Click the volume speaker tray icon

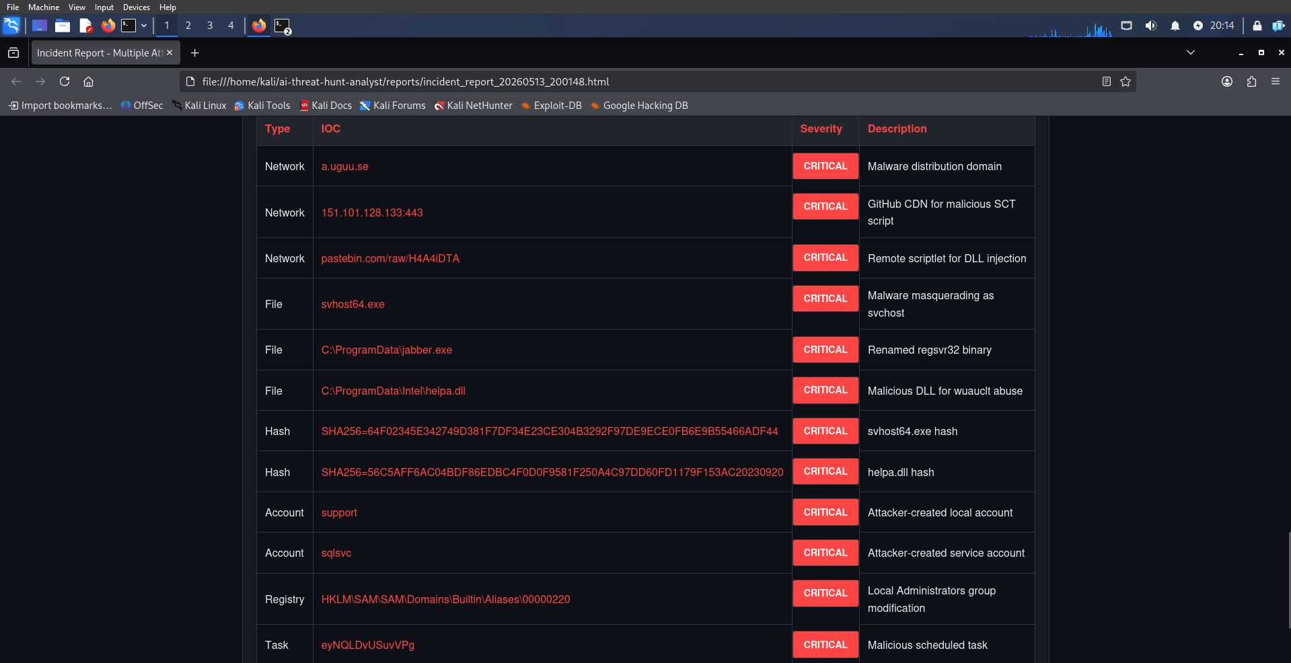click(1151, 26)
